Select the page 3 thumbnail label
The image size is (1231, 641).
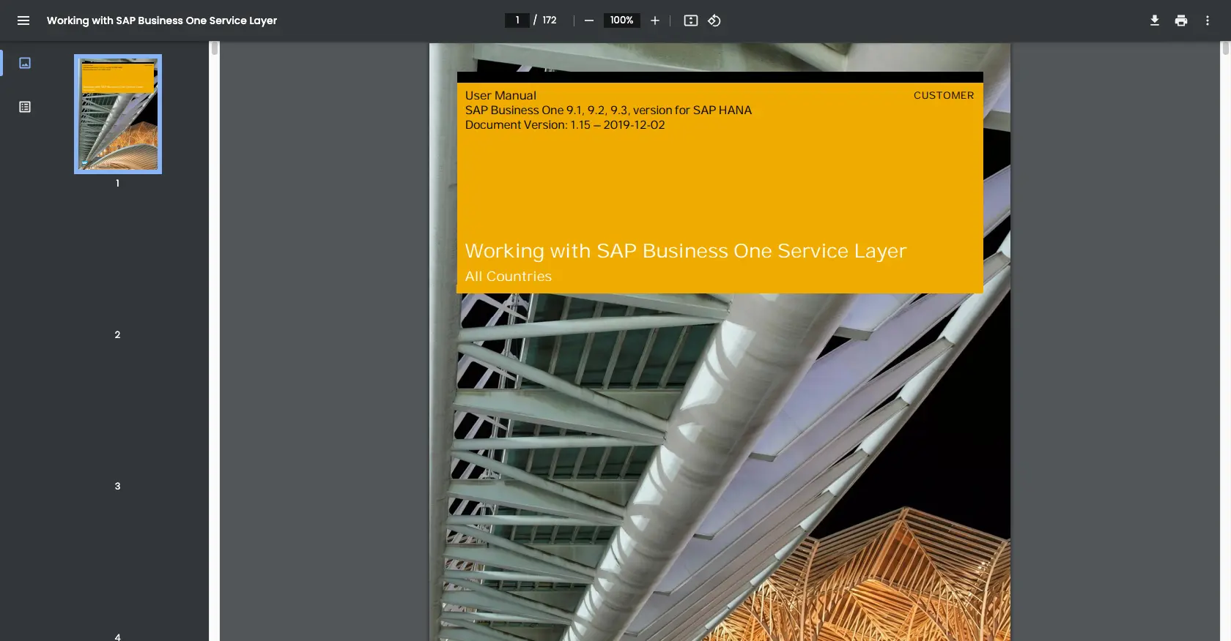pos(117,486)
